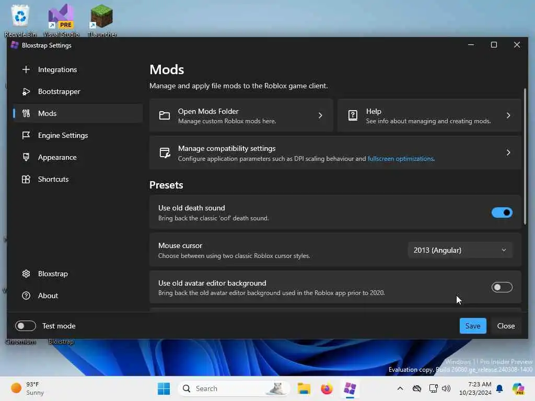The width and height of the screenshot is (535, 401).
Task: Launch Firefox from the taskbar
Action: point(327,388)
